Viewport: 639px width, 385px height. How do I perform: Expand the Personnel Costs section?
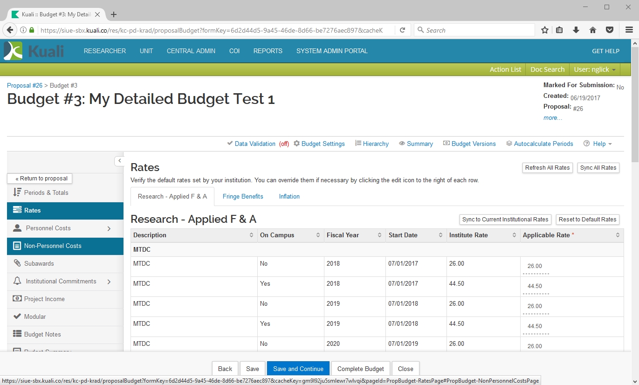pos(109,228)
